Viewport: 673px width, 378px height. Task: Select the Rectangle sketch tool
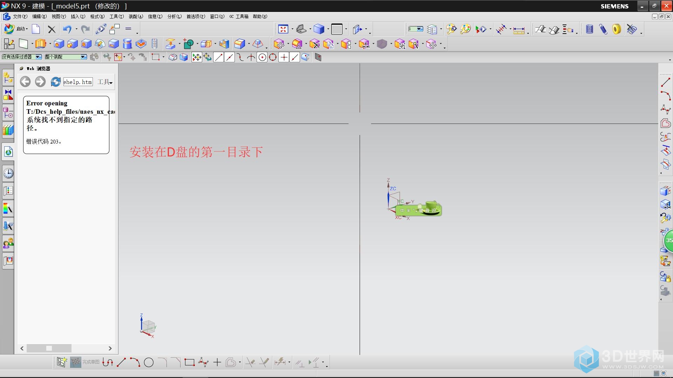(190, 363)
